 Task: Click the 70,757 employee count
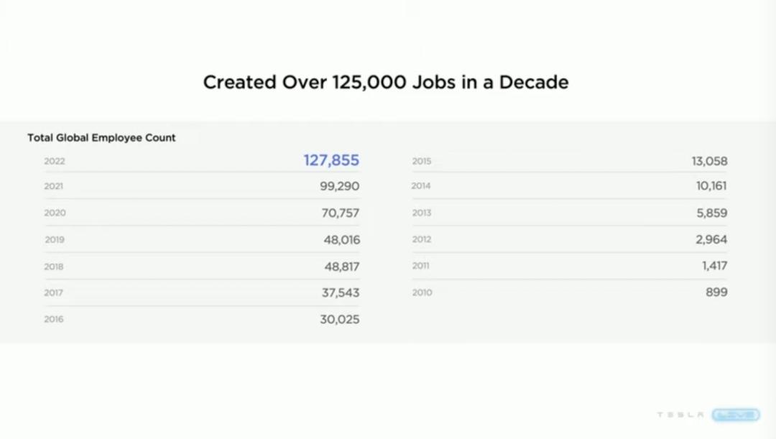coord(341,213)
